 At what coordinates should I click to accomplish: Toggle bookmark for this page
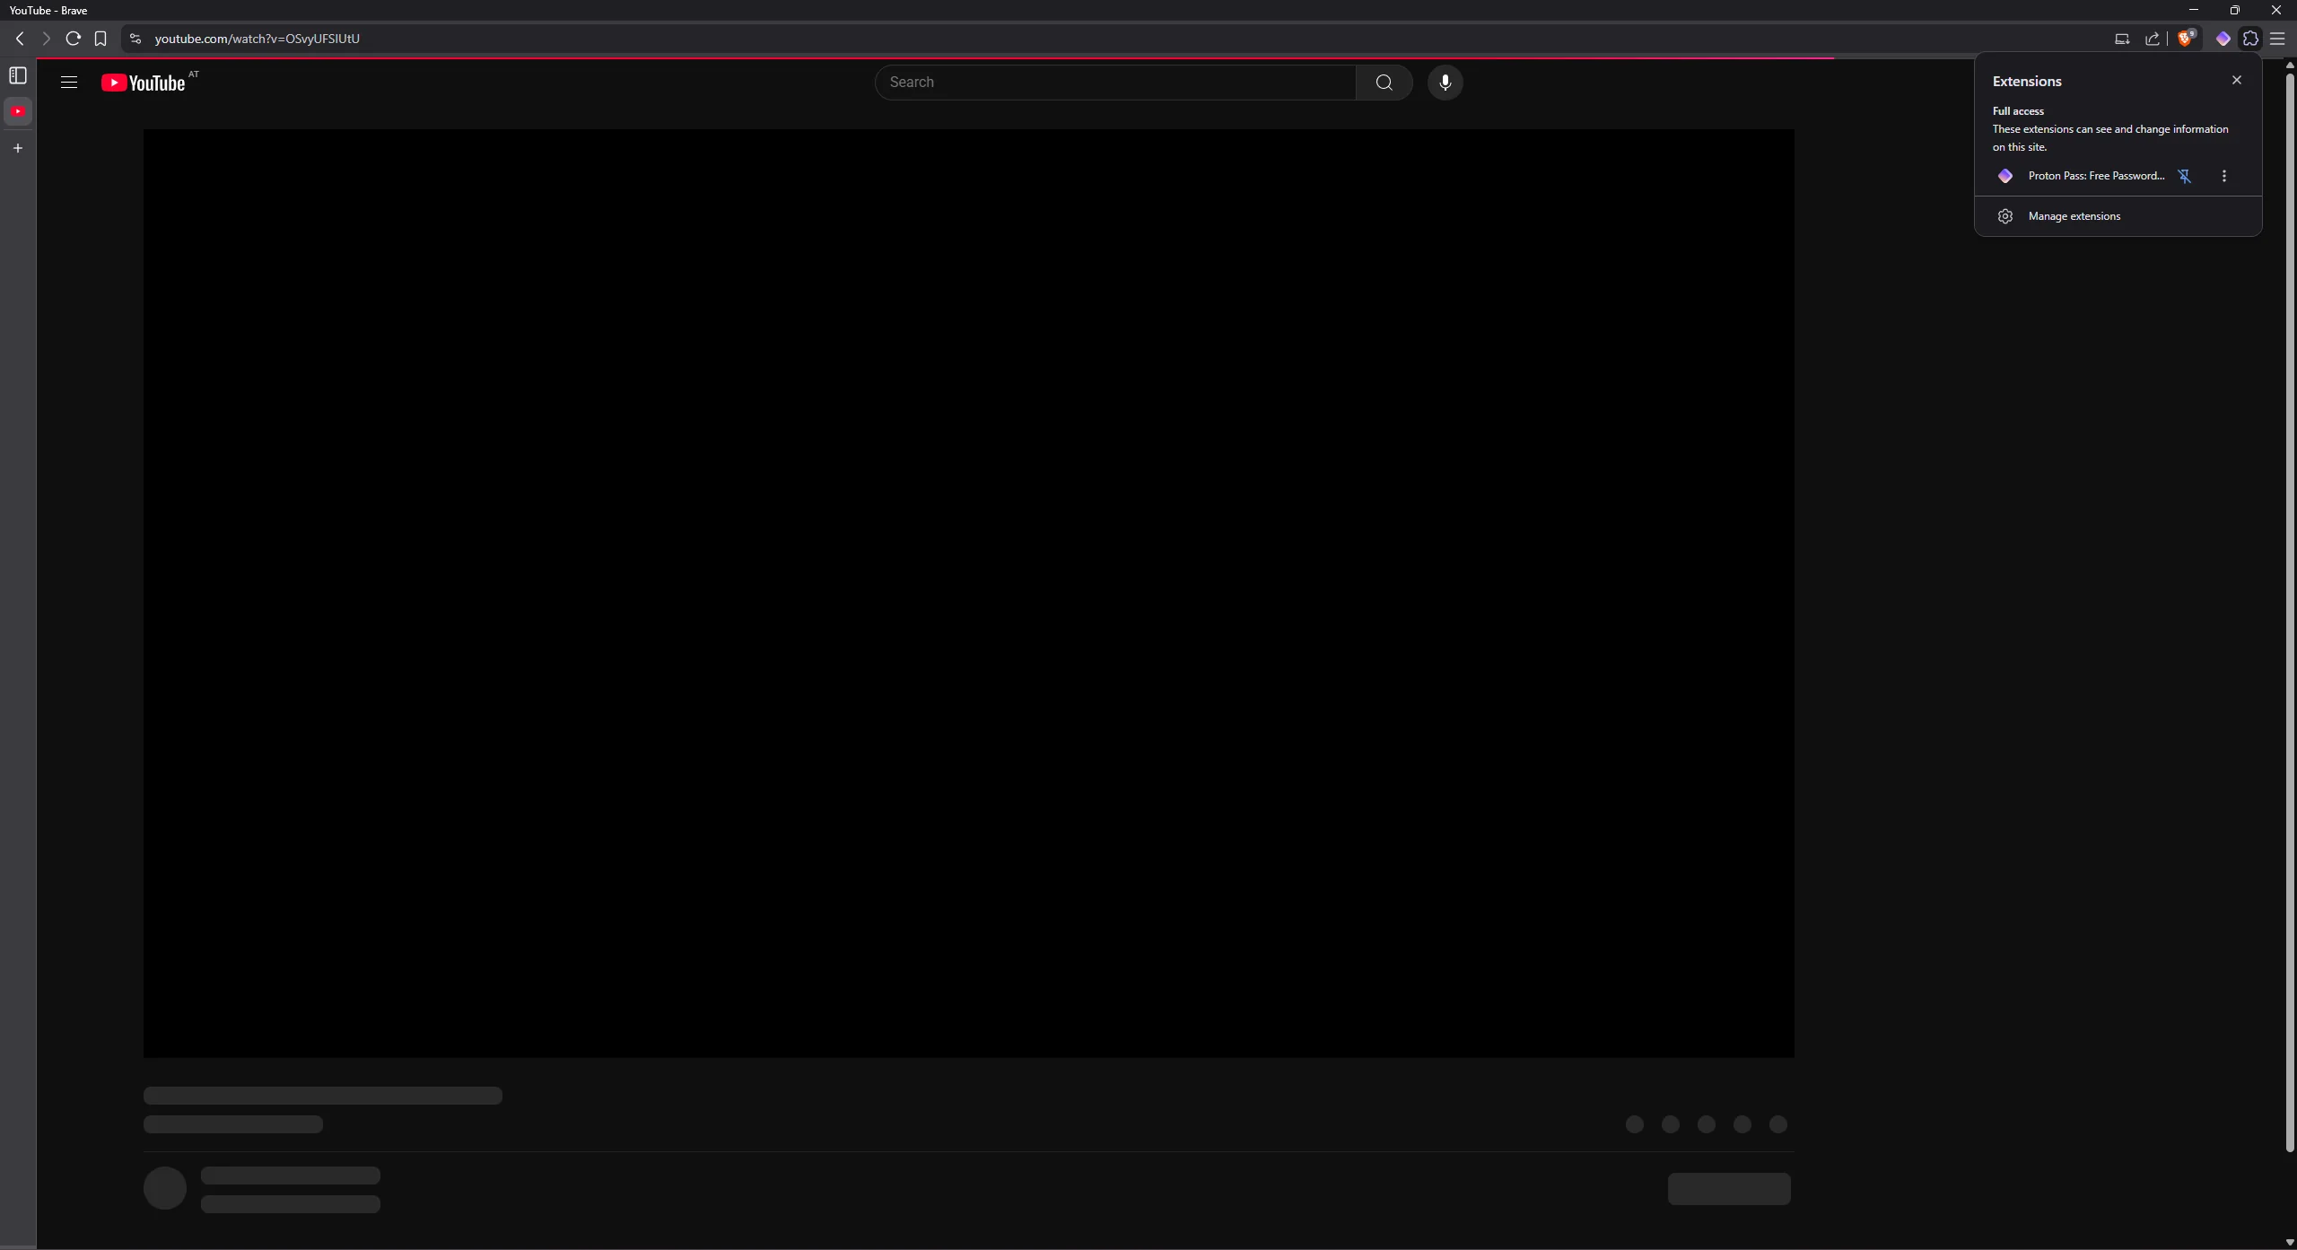click(100, 39)
